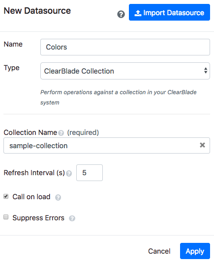Clear the sample-collection field with the X icon
The image size is (214, 263).
pos(202,145)
